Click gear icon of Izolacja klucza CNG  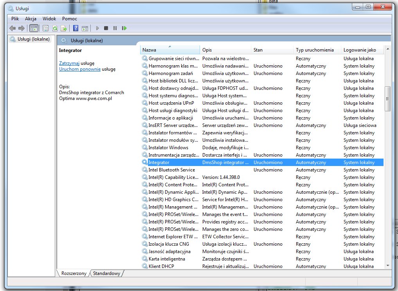145,244
